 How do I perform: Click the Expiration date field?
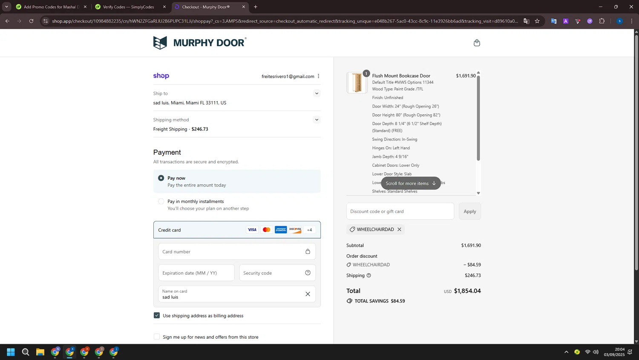click(x=196, y=273)
